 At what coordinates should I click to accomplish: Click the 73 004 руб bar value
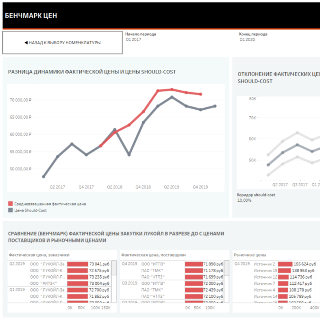99,283
